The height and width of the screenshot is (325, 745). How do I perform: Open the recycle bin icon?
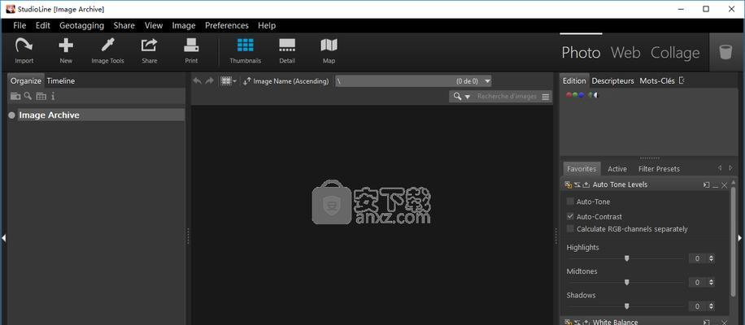pos(725,52)
